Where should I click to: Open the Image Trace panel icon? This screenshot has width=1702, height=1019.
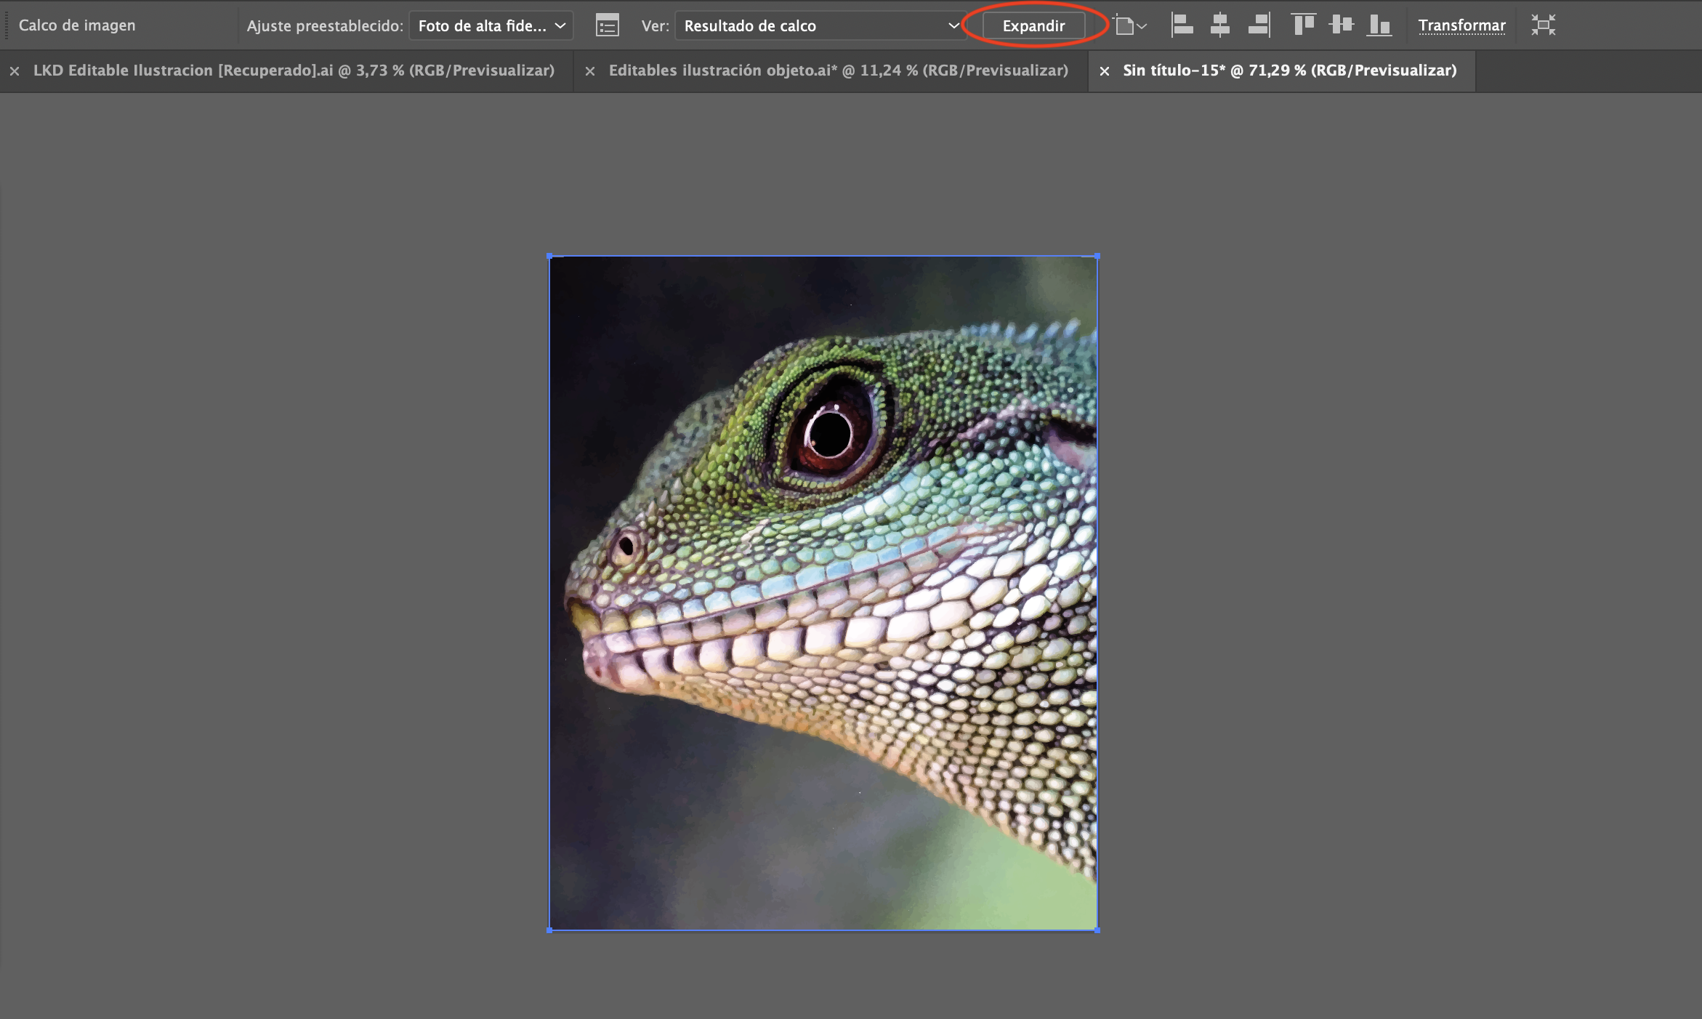click(608, 25)
